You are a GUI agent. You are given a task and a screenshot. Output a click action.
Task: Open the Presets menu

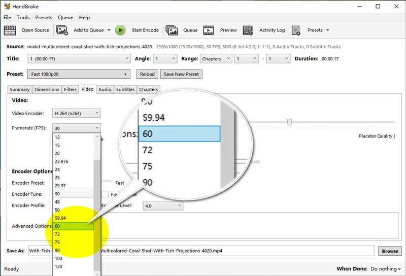44,18
